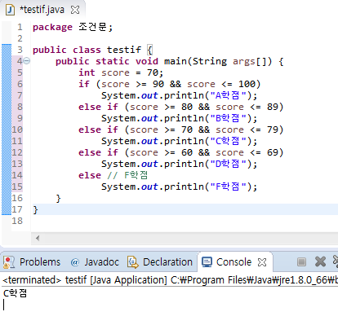This screenshot has width=338, height=325.
Task: Click the string "F학점" on line 15
Action: coord(228,187)
